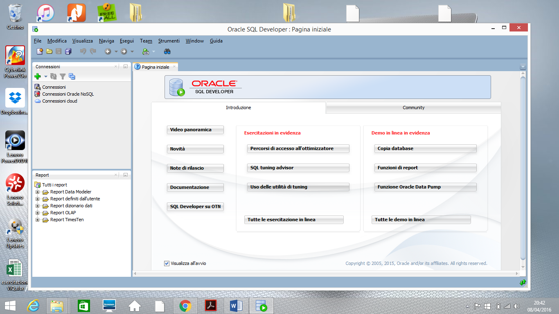The height and width of the screenshot is (314, 559).
Task: Collapse all connections icon
Action: pyautogui.click(x=72, y=76)
